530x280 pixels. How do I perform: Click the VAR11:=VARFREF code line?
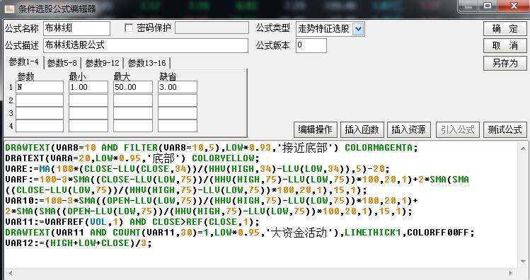click(132, 222)
